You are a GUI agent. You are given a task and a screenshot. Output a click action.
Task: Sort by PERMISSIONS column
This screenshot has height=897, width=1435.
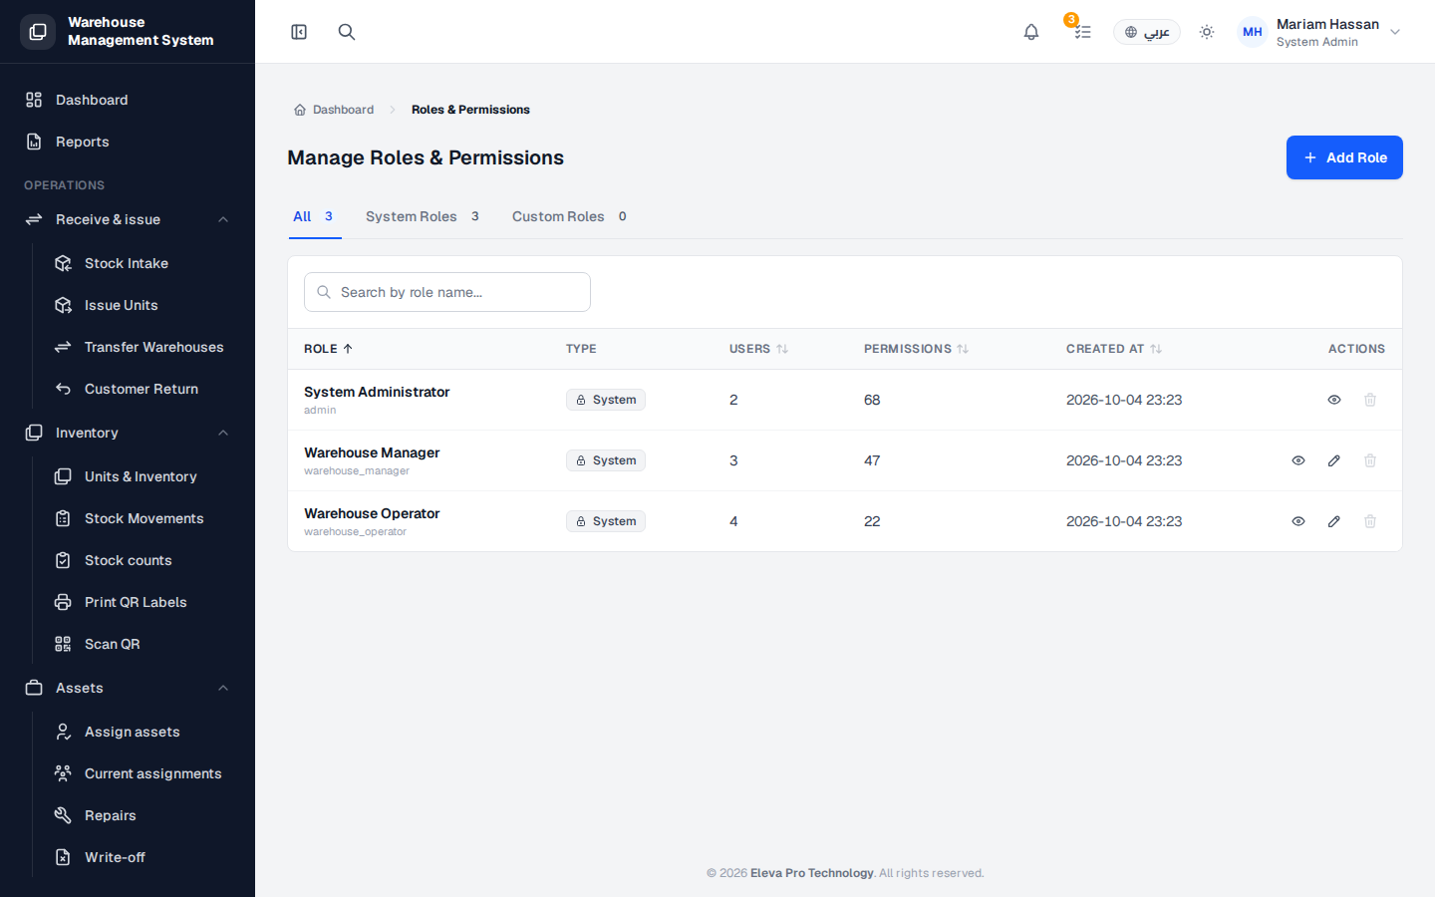click(x=916, y=349)
